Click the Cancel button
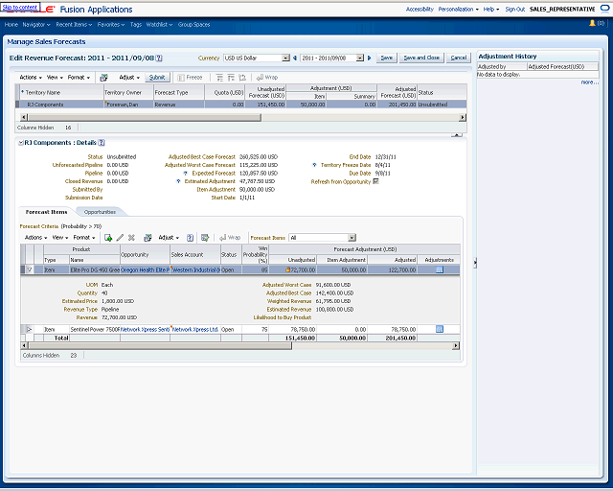 click(458, 58)
